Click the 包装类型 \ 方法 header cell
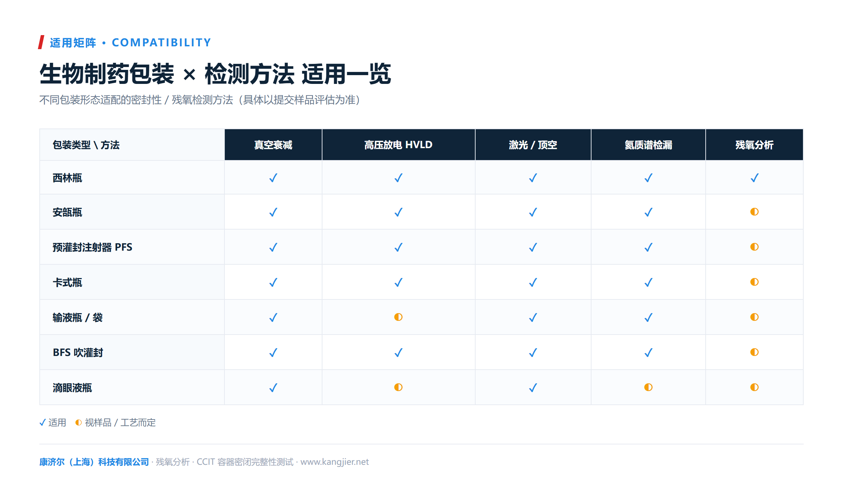This screenshot has width=843, height=502. (132, 145)
